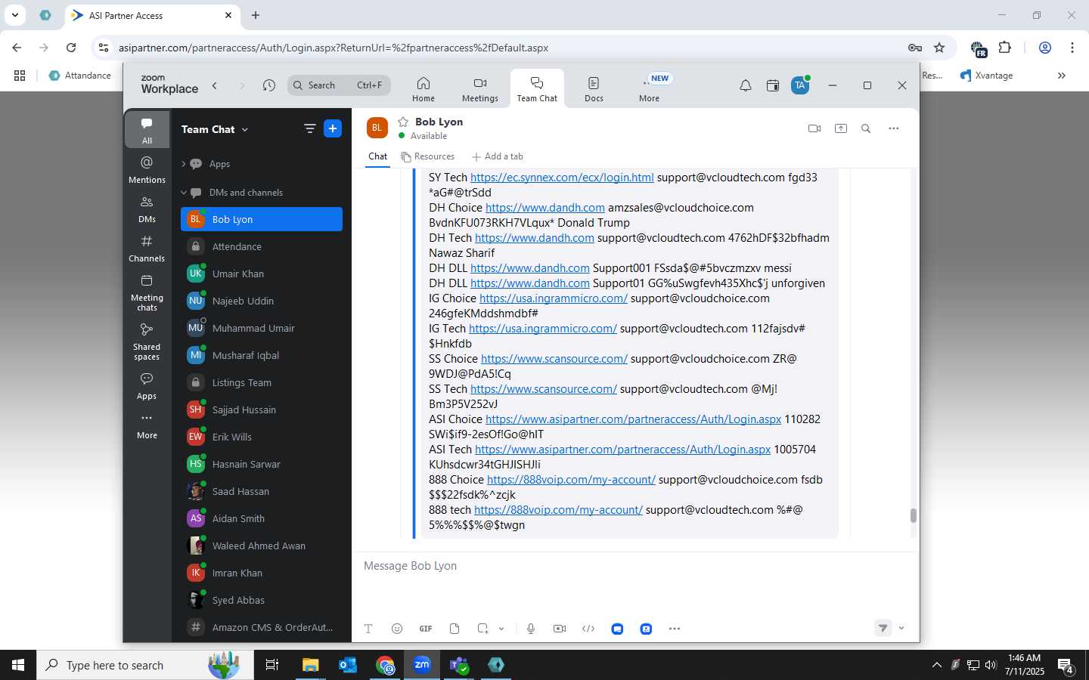Screen dimensions: 1089x680
Task: Click the attach file icon
Action: [x=455, y=629]
